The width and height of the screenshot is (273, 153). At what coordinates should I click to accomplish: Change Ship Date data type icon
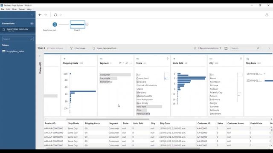[x=248, y=59]
